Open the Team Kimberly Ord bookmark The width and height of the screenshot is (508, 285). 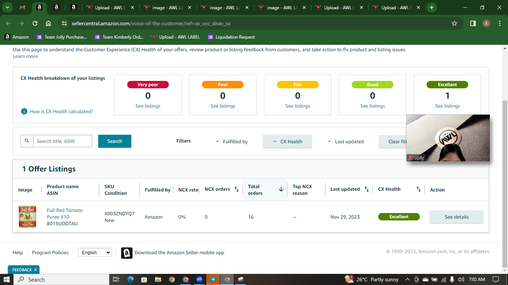coord(119,37)
